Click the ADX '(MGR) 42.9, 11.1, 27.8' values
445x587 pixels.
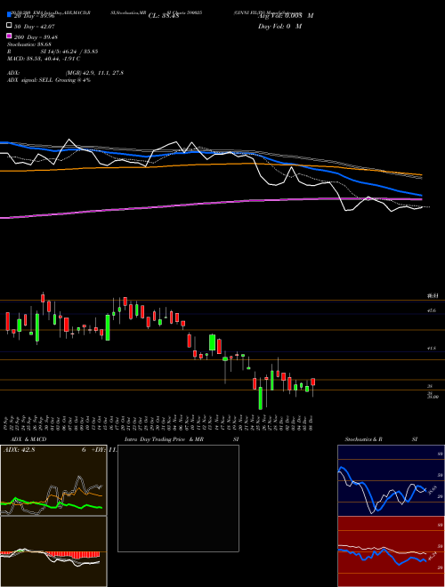(x=94, y=73)
